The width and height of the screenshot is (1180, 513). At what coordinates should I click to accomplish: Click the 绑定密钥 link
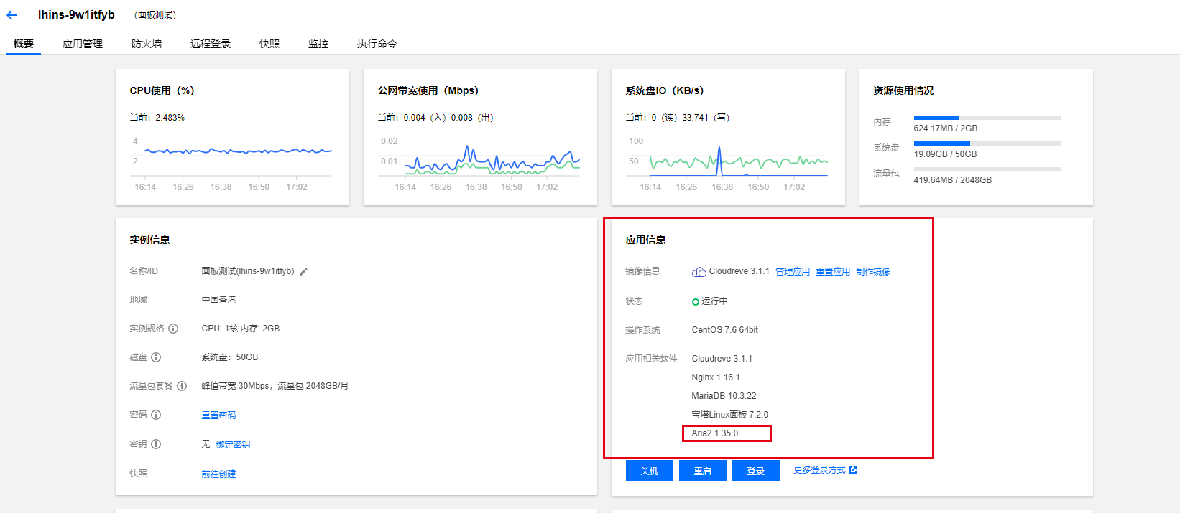pyautogui.click(x=233, y=445)
